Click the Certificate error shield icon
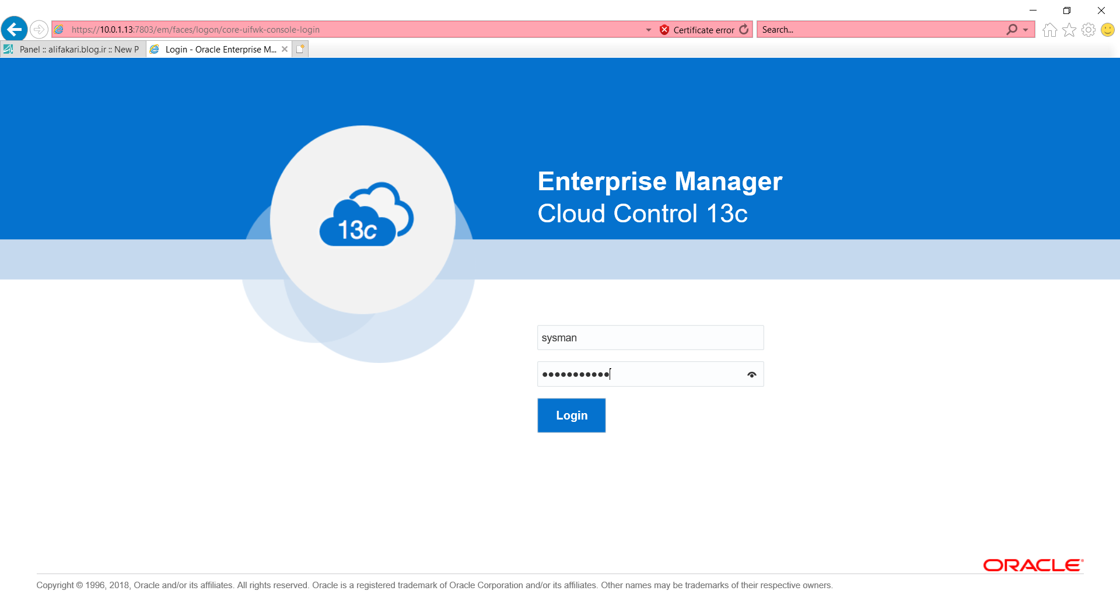The width and height of the screenshot is (1120, 601). (x=664, y=30)
